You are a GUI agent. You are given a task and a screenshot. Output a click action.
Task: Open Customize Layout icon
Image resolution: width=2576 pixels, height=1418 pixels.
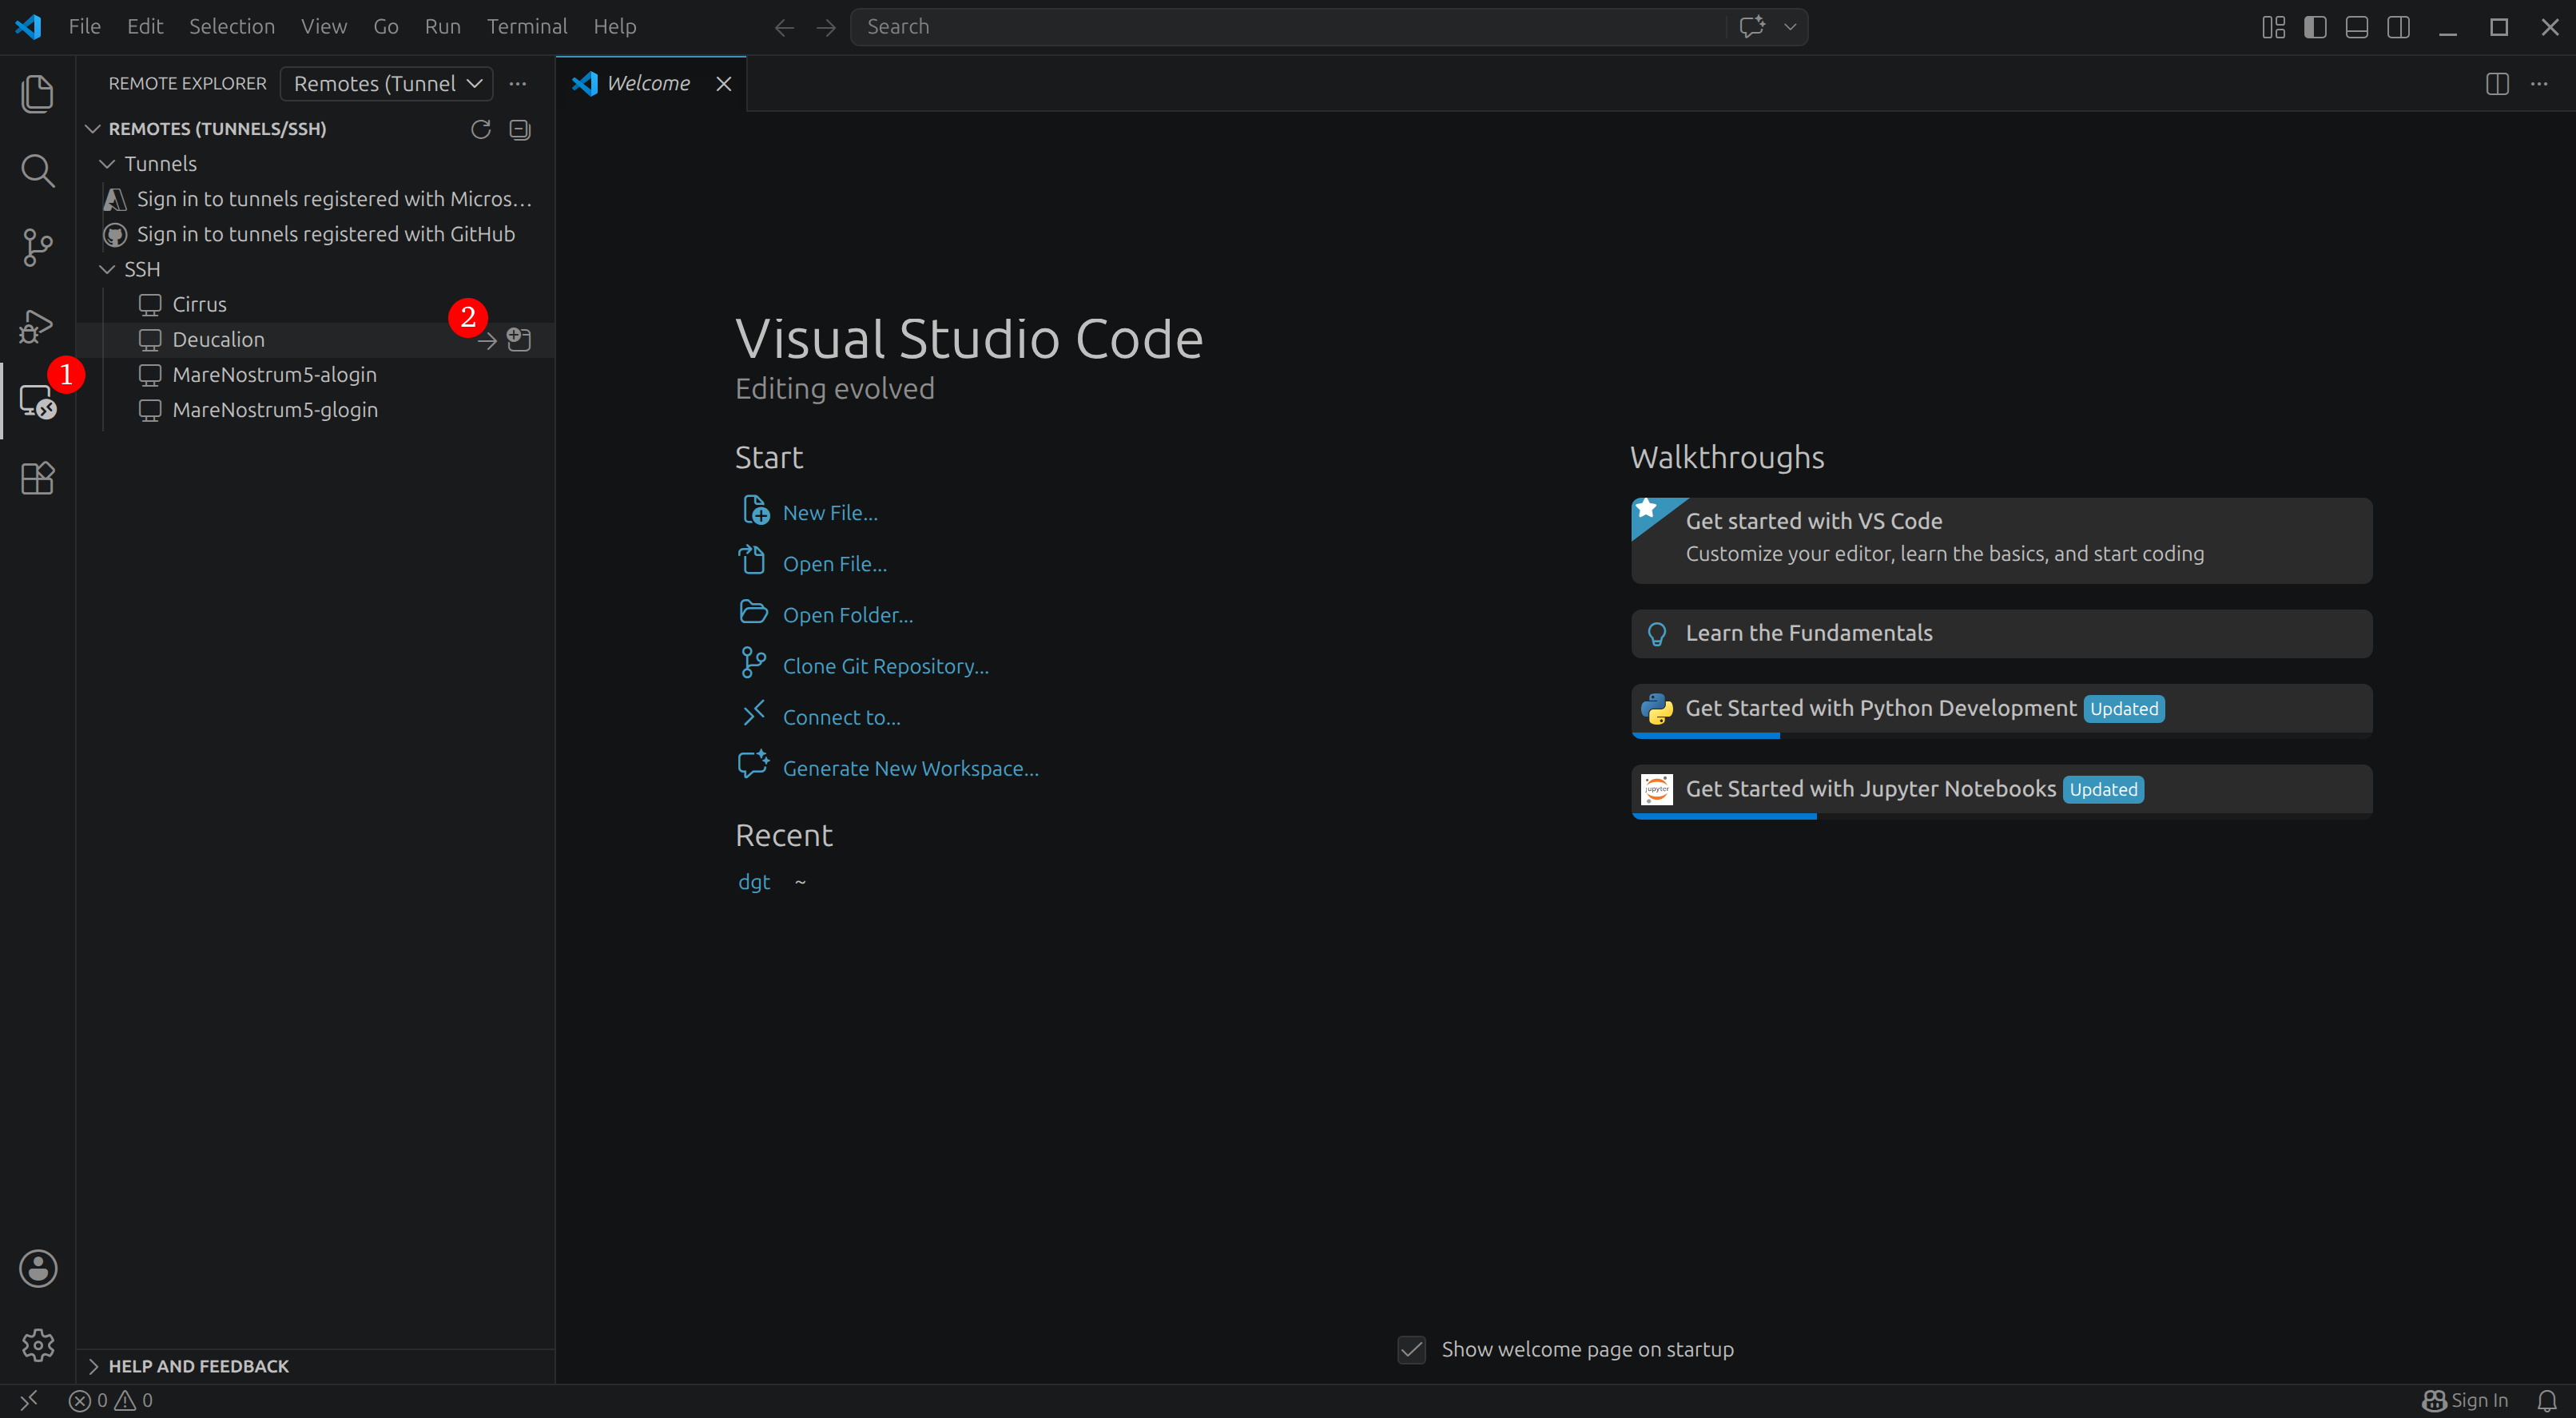[x=2273, y=27]
